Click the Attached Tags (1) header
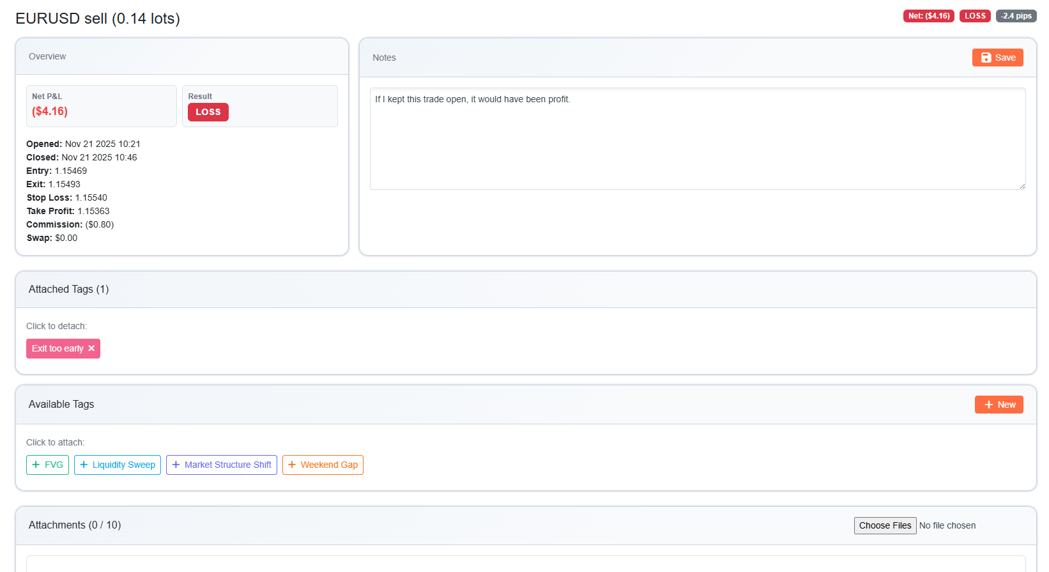This screenshot has height=572, width=1049. click(x=68, y=290)
